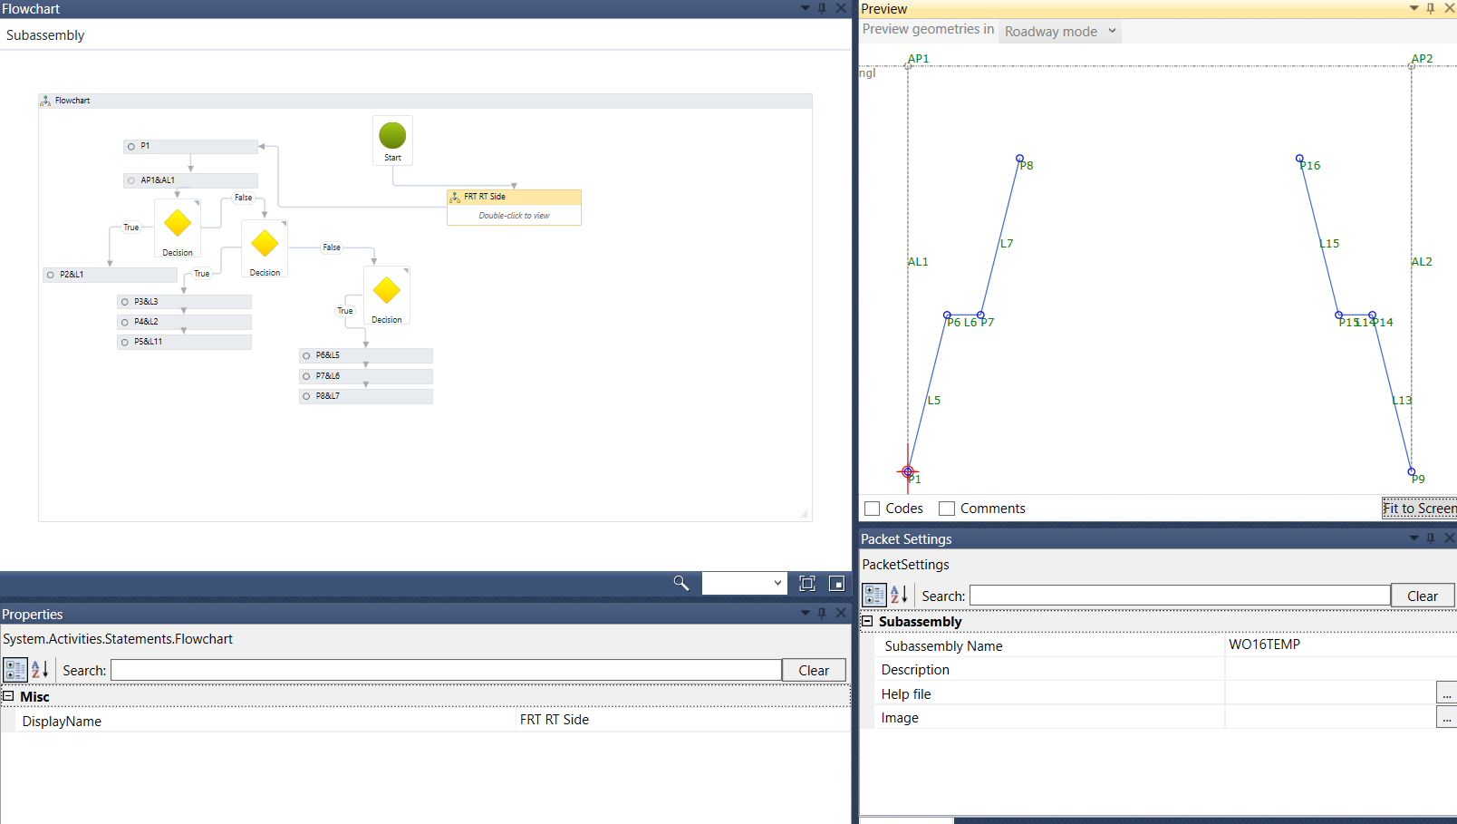Edit the DisplayName value FRT RT Side

tap(683, 720)
